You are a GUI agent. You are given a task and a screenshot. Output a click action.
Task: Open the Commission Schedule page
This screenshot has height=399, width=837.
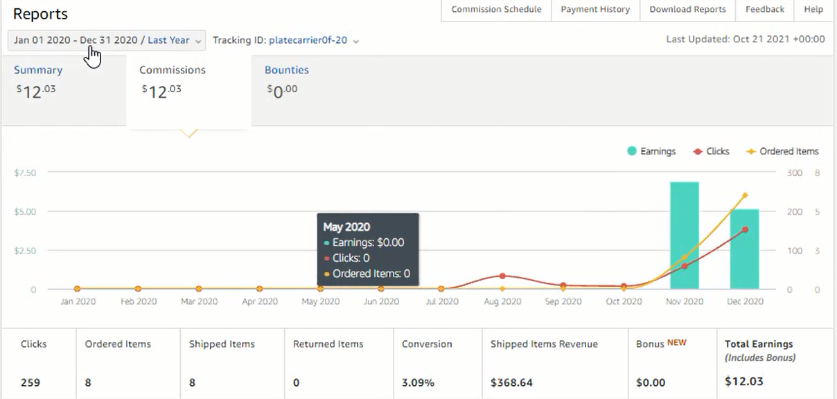[496, 10]
